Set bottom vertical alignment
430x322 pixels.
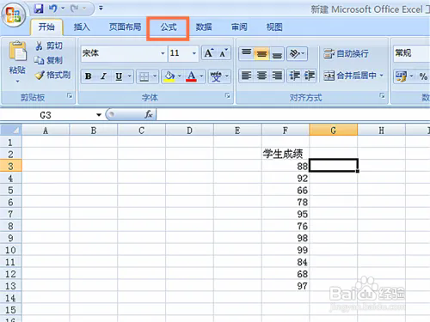click(277, 53)
